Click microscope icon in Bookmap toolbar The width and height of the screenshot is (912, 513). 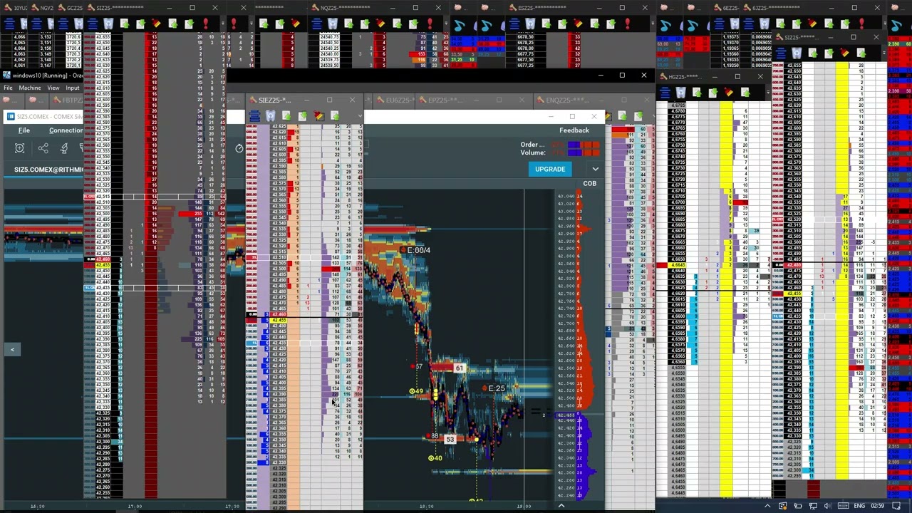pyautogui.click(x=64, y=148)
